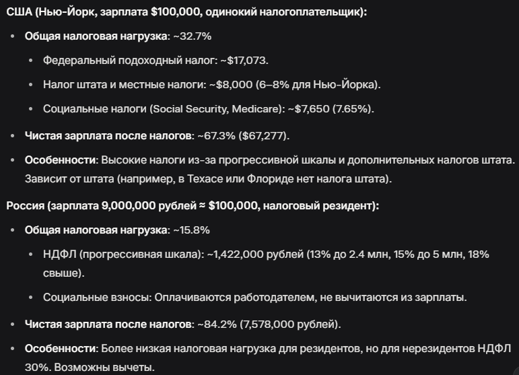This screenshot has width=519, height=375.
Task: Click the Россия (зарплата 9,000,000 рублей) heading
Action: 193,205
